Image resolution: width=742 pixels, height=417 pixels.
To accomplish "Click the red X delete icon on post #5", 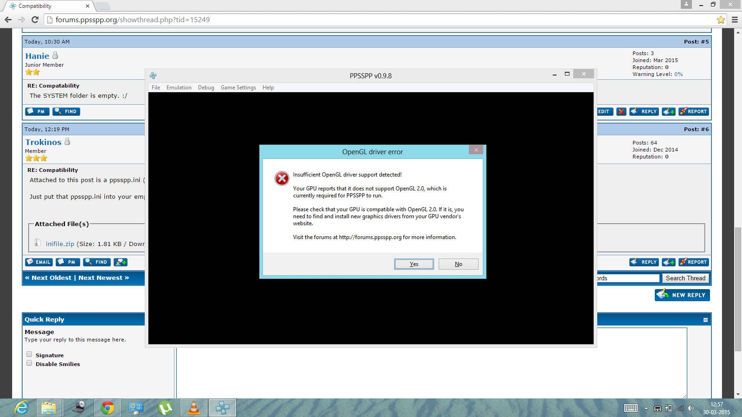I will click(x=621, y=112).
